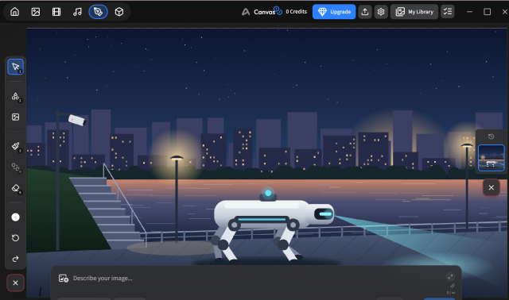Click the Upgrade button
The width and height of the screenshot is (509, 300).
click(x=334, y=12)
